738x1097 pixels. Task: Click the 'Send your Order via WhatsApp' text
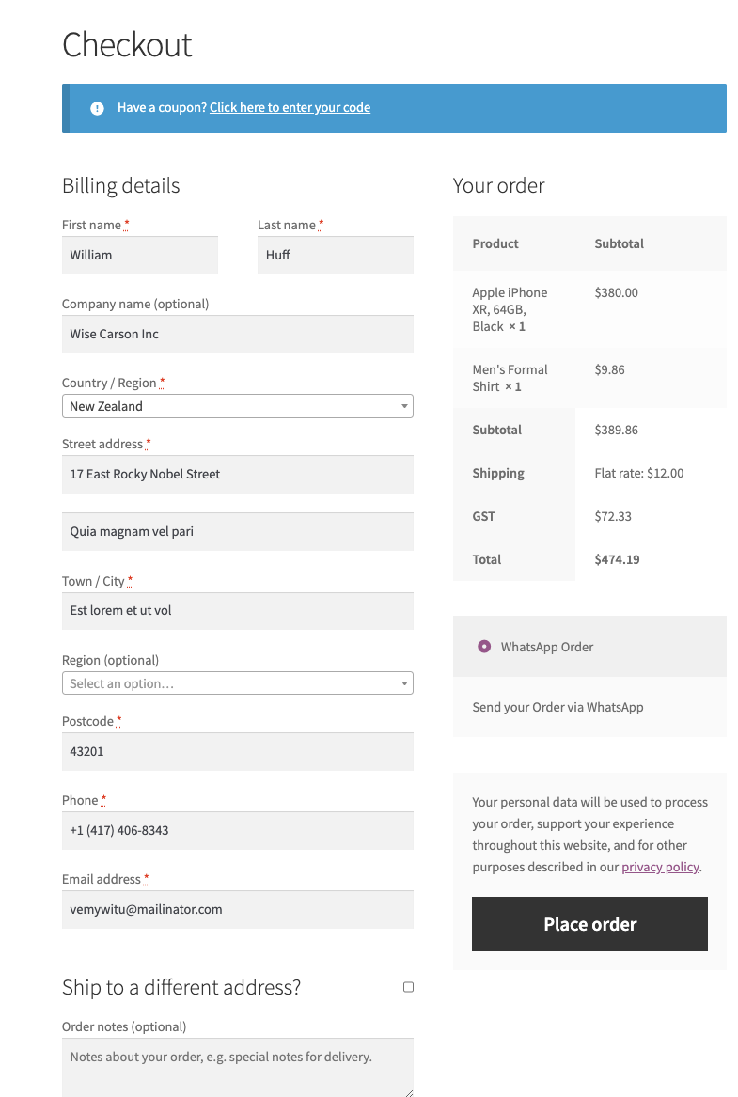click(x=557, y=707)
